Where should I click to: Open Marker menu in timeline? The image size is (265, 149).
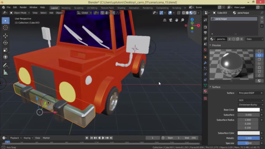pyautogui.click(x=46, y=138)
